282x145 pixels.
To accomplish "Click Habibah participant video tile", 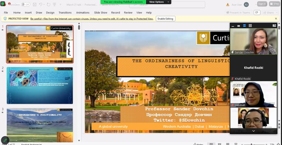I will 254,94.
